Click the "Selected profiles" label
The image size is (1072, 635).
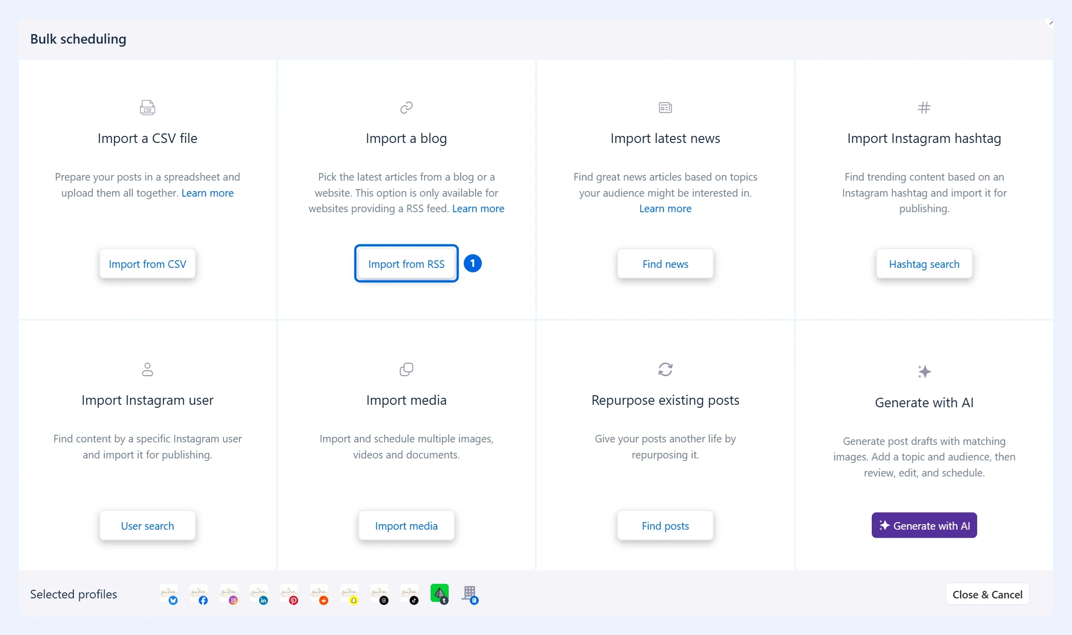pos(74,594)
